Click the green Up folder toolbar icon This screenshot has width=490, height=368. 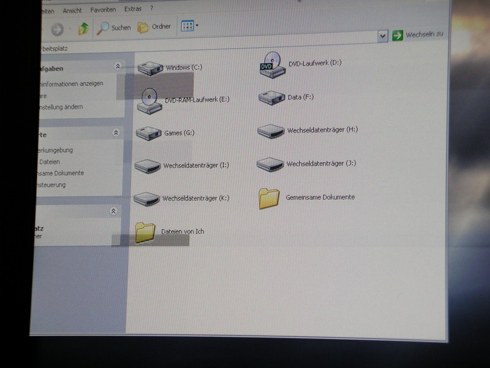tap(83, 28)
